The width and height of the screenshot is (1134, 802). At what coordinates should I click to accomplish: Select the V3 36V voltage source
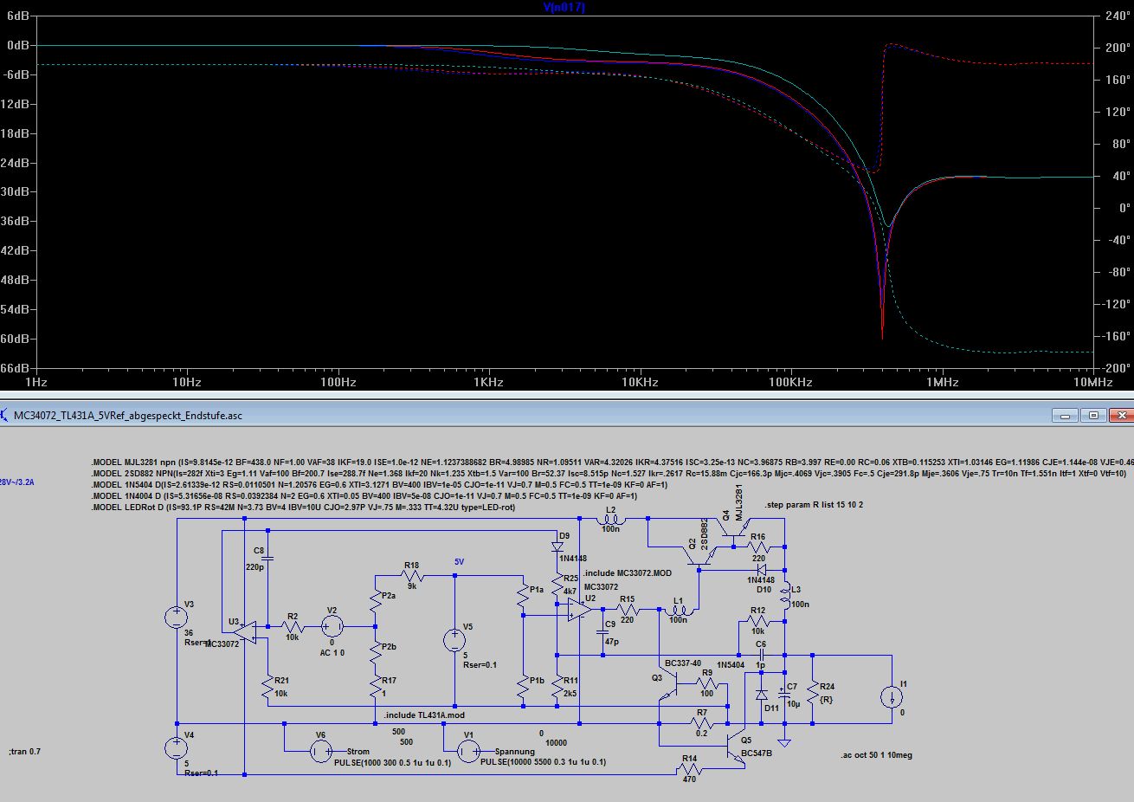click(x=177, y=618)
